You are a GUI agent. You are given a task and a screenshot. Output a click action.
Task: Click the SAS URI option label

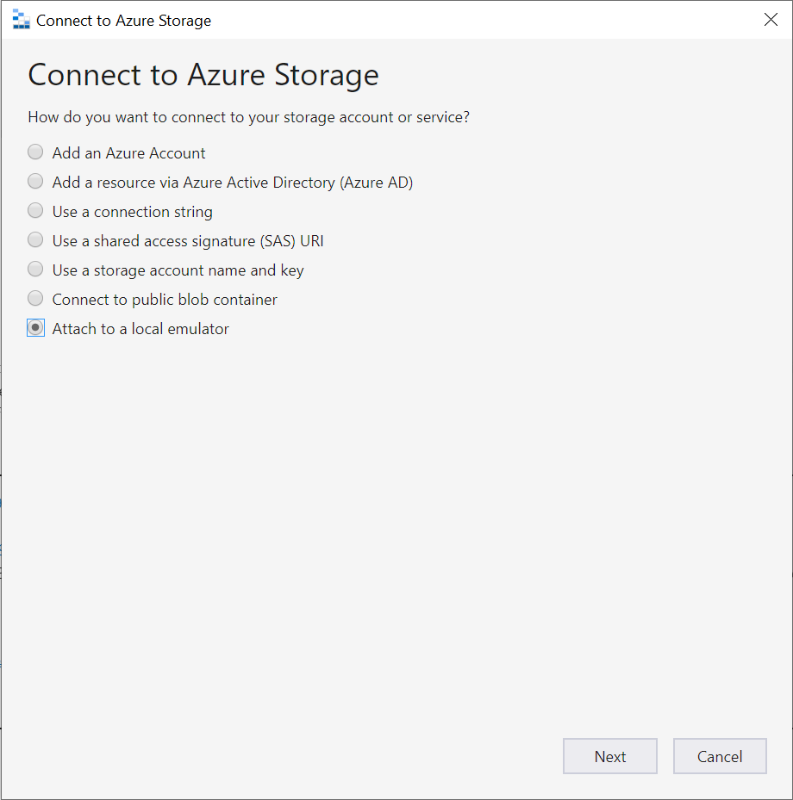click(x=187, y=240)
